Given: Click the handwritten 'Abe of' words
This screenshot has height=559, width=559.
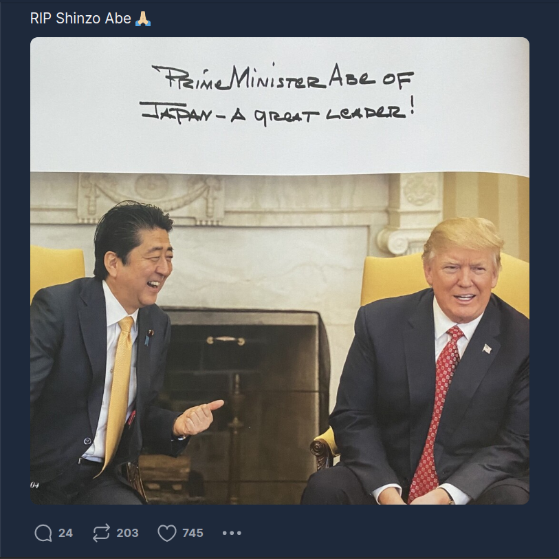Looking at the screenshot, I should [x=371, y=78].
